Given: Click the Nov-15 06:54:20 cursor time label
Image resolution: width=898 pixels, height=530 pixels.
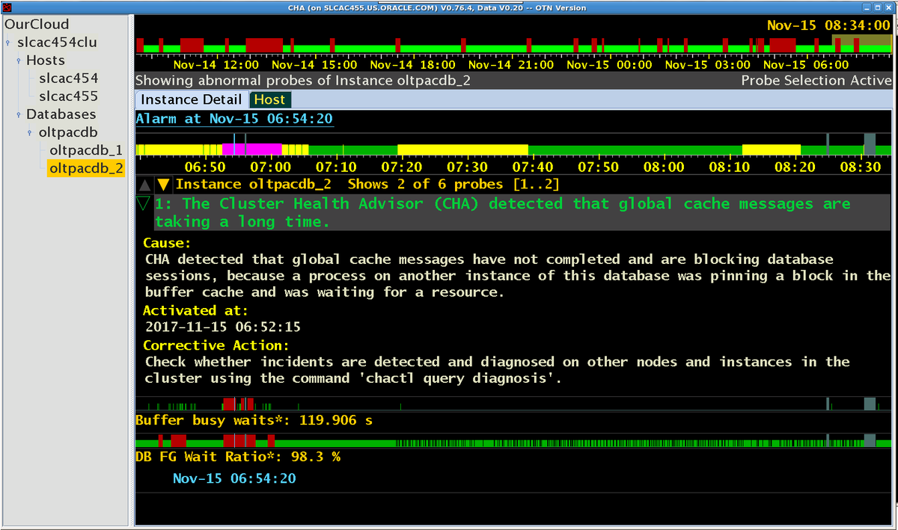Looking at the screenshot, I should (x=234, y=478).
